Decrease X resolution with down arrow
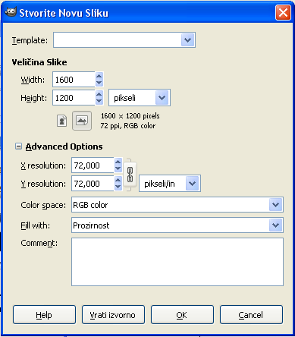Viewport: 295px width, 337px height. (x=118, y=168)
